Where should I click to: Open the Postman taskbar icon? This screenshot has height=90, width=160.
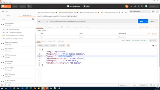click(47, 88)
